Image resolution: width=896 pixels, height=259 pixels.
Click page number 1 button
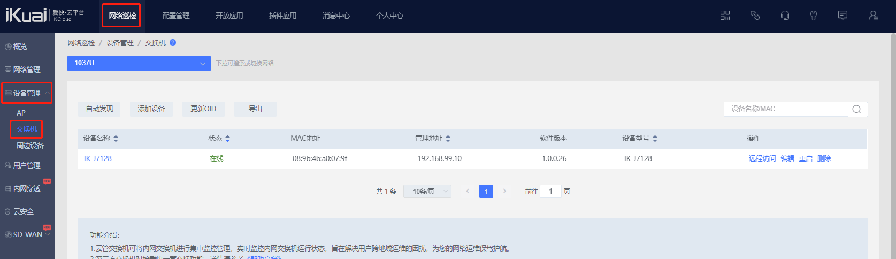486,191
